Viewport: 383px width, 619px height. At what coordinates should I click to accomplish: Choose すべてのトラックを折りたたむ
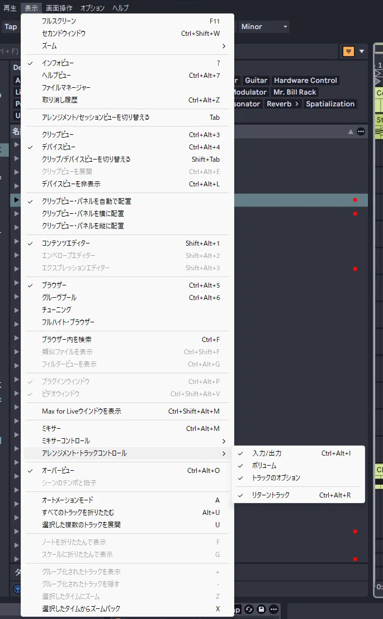(126, 513)
